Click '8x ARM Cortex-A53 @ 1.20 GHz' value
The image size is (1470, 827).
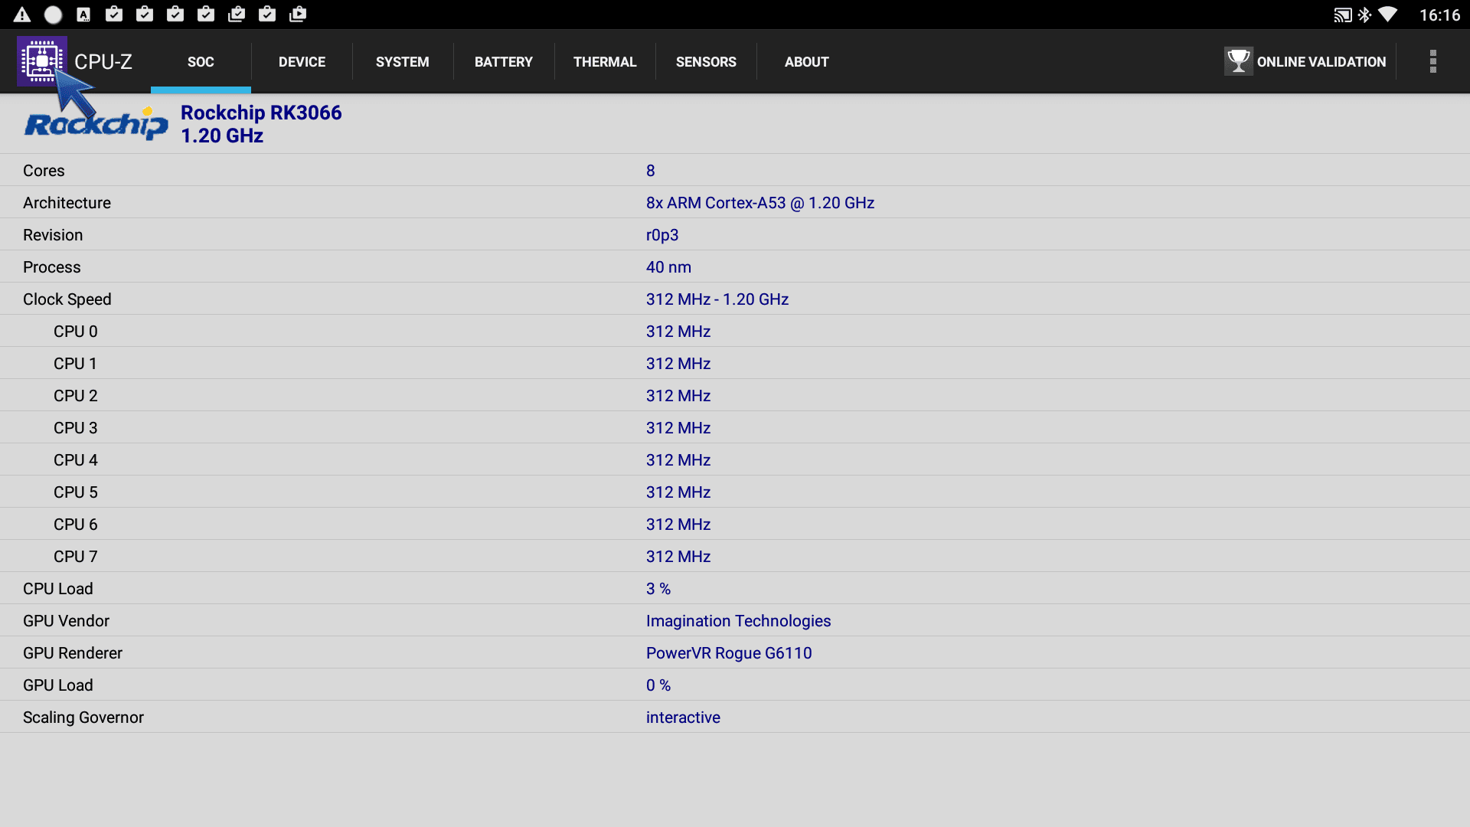pyautogui.click(x=759, y=203)
